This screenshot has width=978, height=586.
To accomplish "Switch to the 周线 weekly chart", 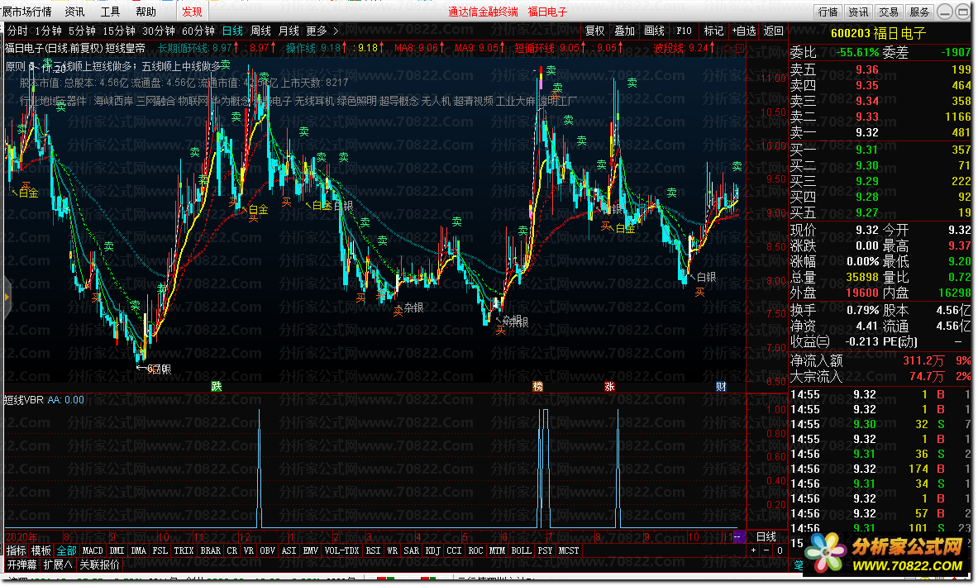I will [260, 31].
